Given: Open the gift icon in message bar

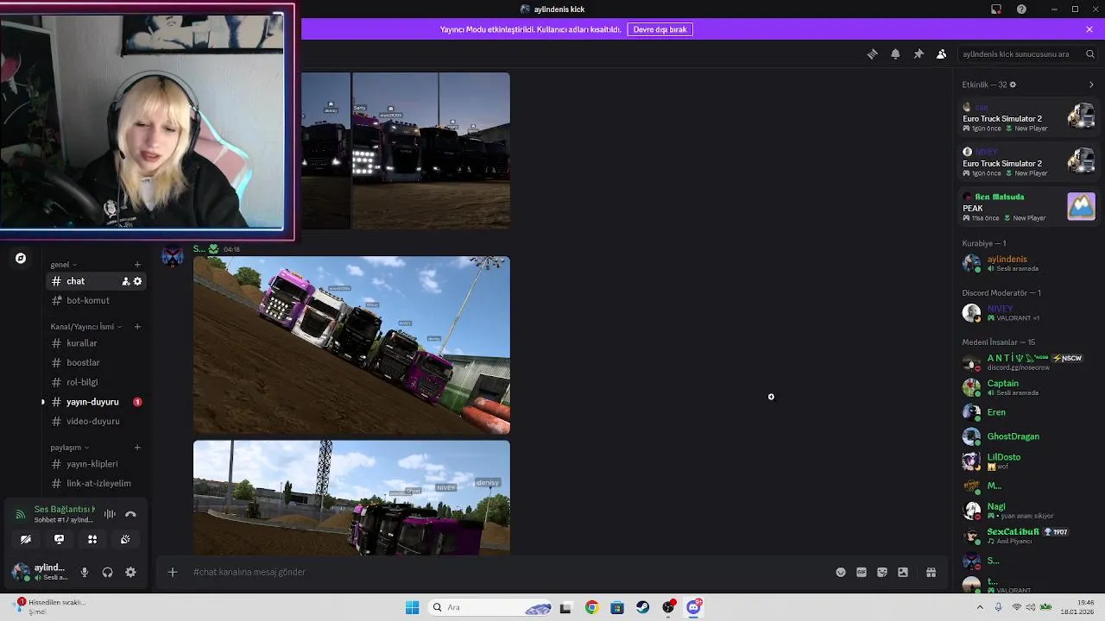Looking at the screenshot, I should coord(931,572).
